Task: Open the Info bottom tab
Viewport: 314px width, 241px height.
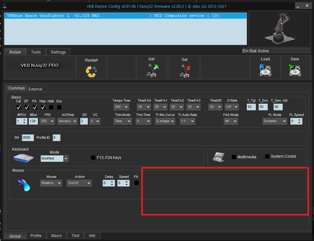Action: click(x=92, y=236)
